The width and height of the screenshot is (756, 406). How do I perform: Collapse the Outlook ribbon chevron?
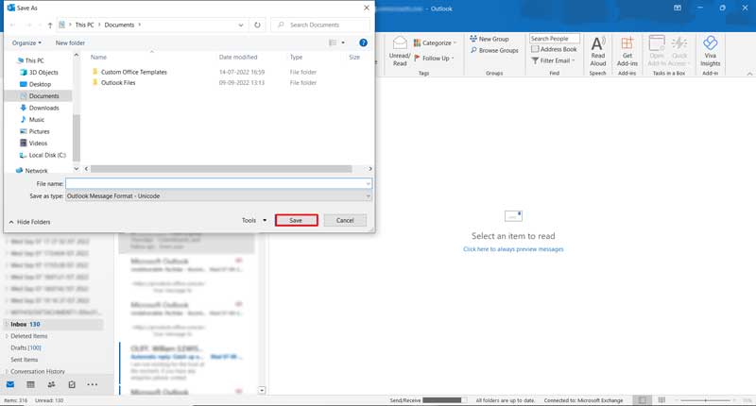click(x=749, y=74)
